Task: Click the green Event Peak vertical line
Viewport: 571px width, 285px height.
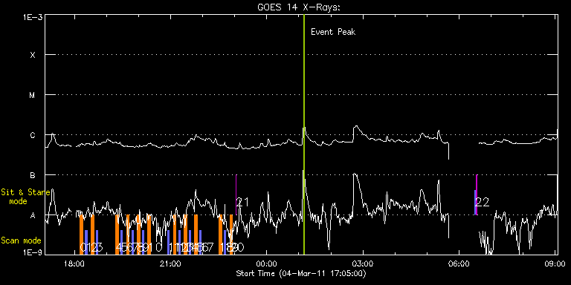Action: (x=303, y=134)
